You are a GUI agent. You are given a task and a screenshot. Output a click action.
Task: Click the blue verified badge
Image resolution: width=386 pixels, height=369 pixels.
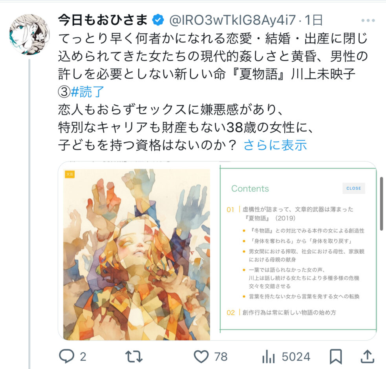158,20
